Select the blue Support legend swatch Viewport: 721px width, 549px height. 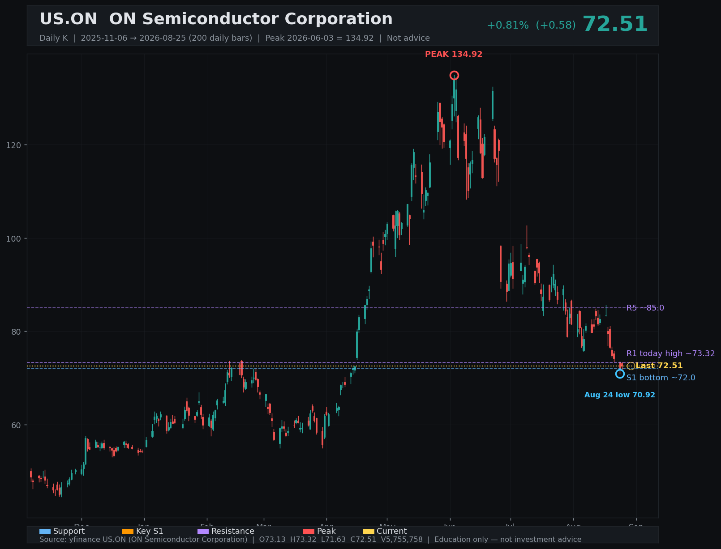coord(45,531)
